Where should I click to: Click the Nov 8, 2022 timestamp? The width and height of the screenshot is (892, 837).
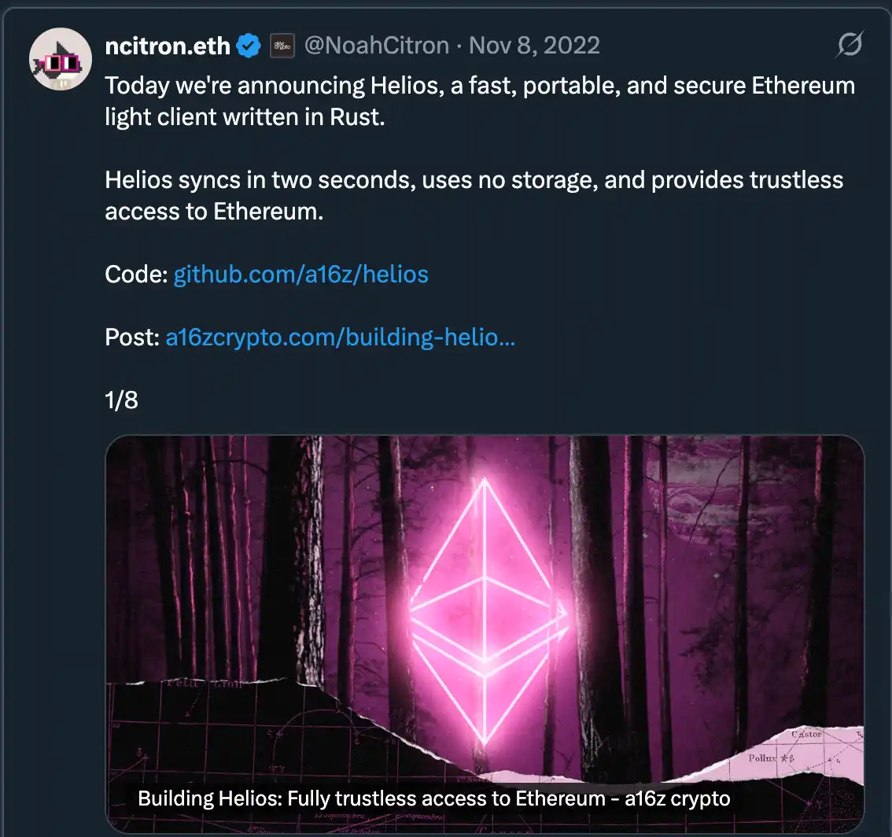click(x=535, y=45)
